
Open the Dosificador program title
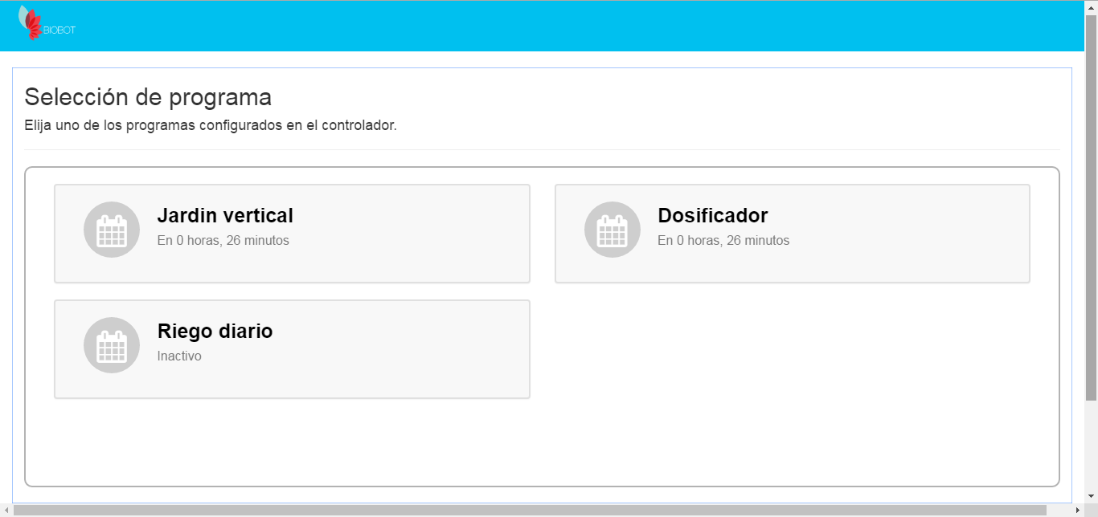(x=712, y=215)
